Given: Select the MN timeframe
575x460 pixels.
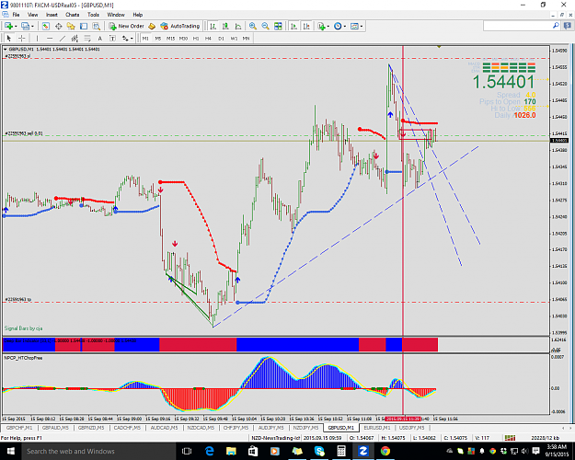Looking at the screenshot, I should pyautogui.click(x=246, y=38).
